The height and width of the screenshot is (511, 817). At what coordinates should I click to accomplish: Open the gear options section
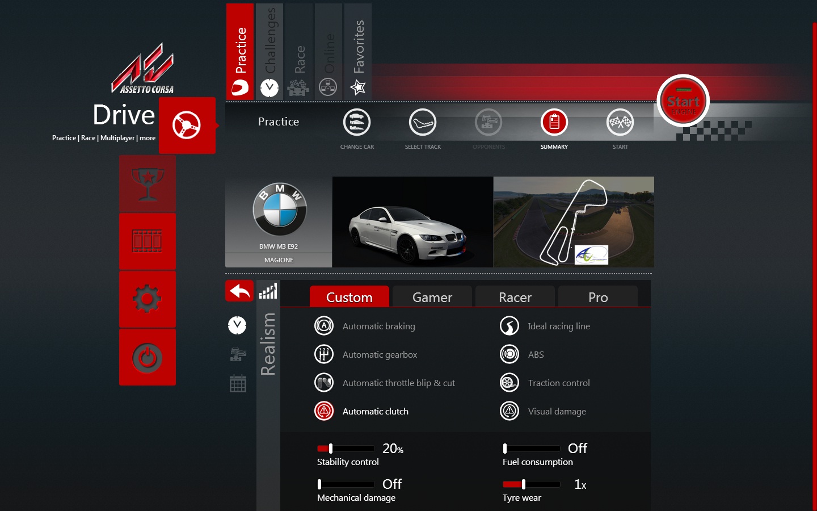pyautogui.click(x=148, y=299)
